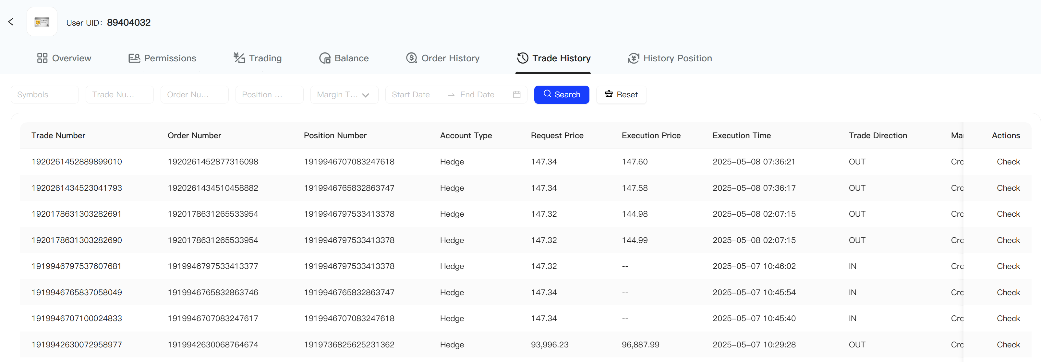
Task: Check trade 1920261452889899010
Action: tap(1008, 162)
